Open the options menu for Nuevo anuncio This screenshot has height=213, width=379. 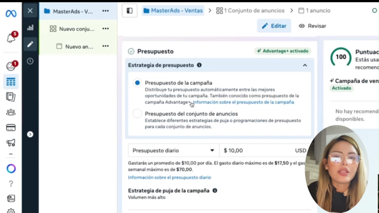105,46
